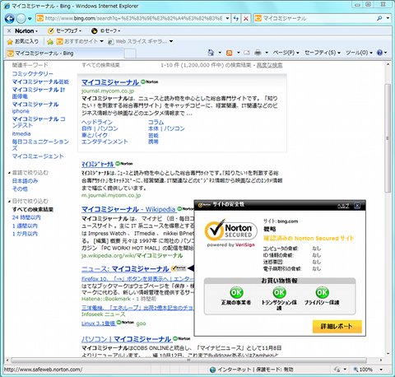Select the コミックナタリー related keyword
395x377 pixels.
[x=33, y=74]
